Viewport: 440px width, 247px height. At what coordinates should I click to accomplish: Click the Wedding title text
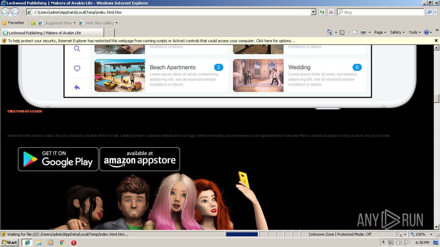click(x=299, y=67)
